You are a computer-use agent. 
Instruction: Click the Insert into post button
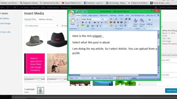click(171, 90)
